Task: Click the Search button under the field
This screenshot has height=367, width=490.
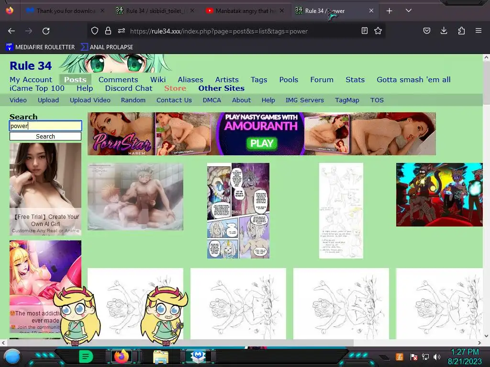Action: (x=45, y=136)
